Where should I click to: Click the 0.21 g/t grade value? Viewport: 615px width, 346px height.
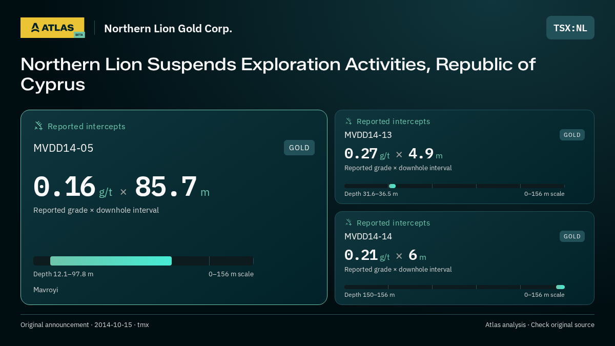pos(367,255)
